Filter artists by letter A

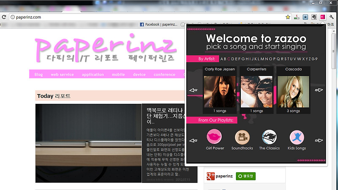pos(221,59)
